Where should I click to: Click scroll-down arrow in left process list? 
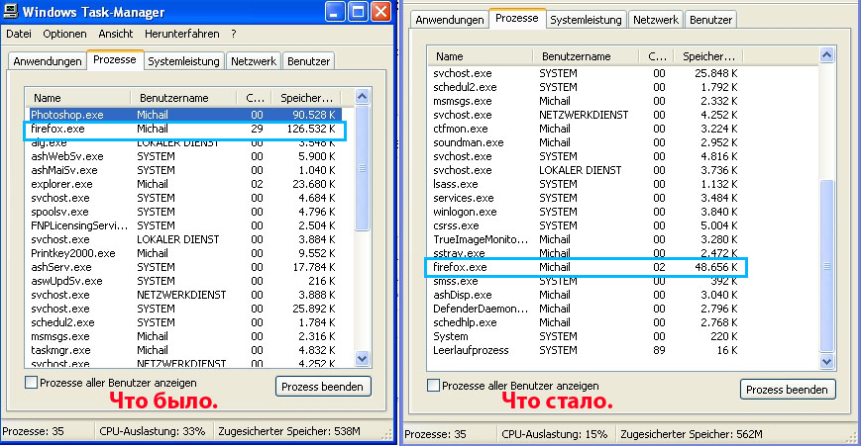point(362,359)
